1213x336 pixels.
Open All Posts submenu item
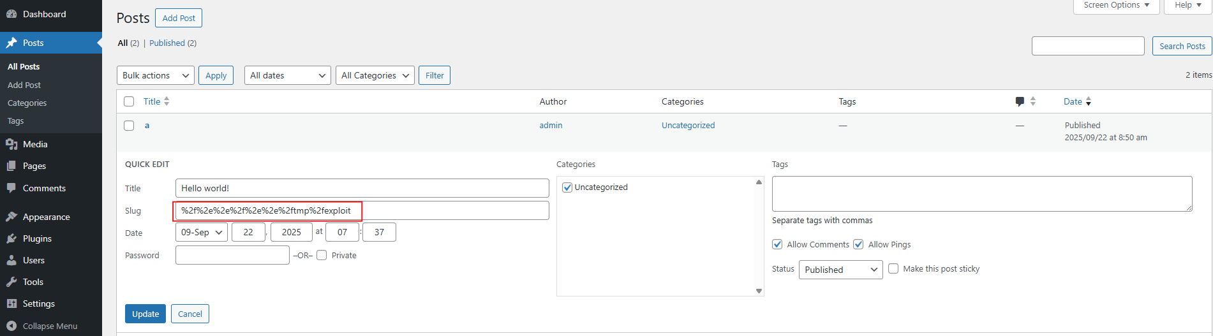pyautogui.click(x=24, y=66)
